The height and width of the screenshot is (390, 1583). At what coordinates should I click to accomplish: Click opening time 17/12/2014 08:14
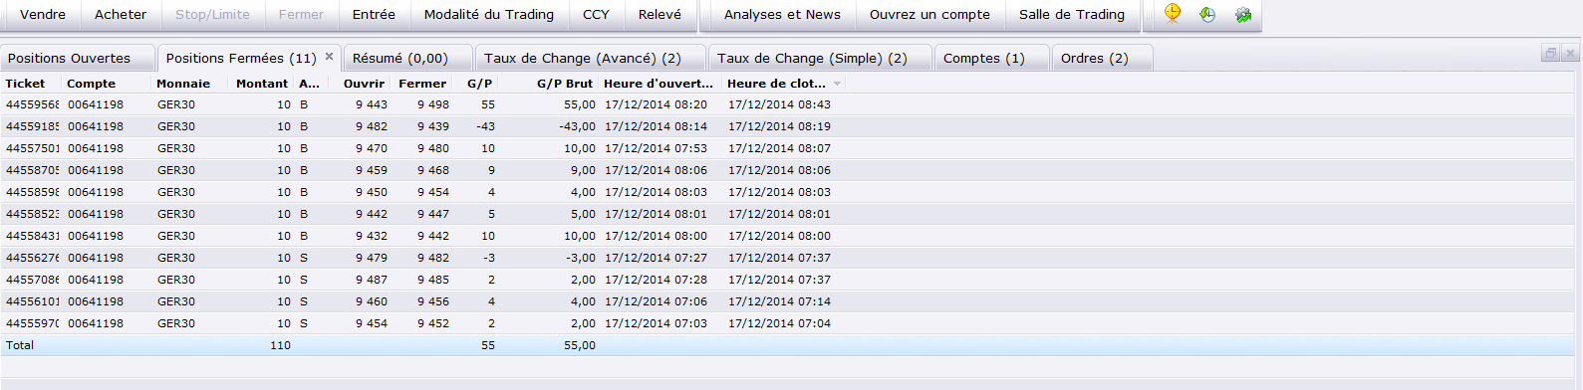(656, 126)
